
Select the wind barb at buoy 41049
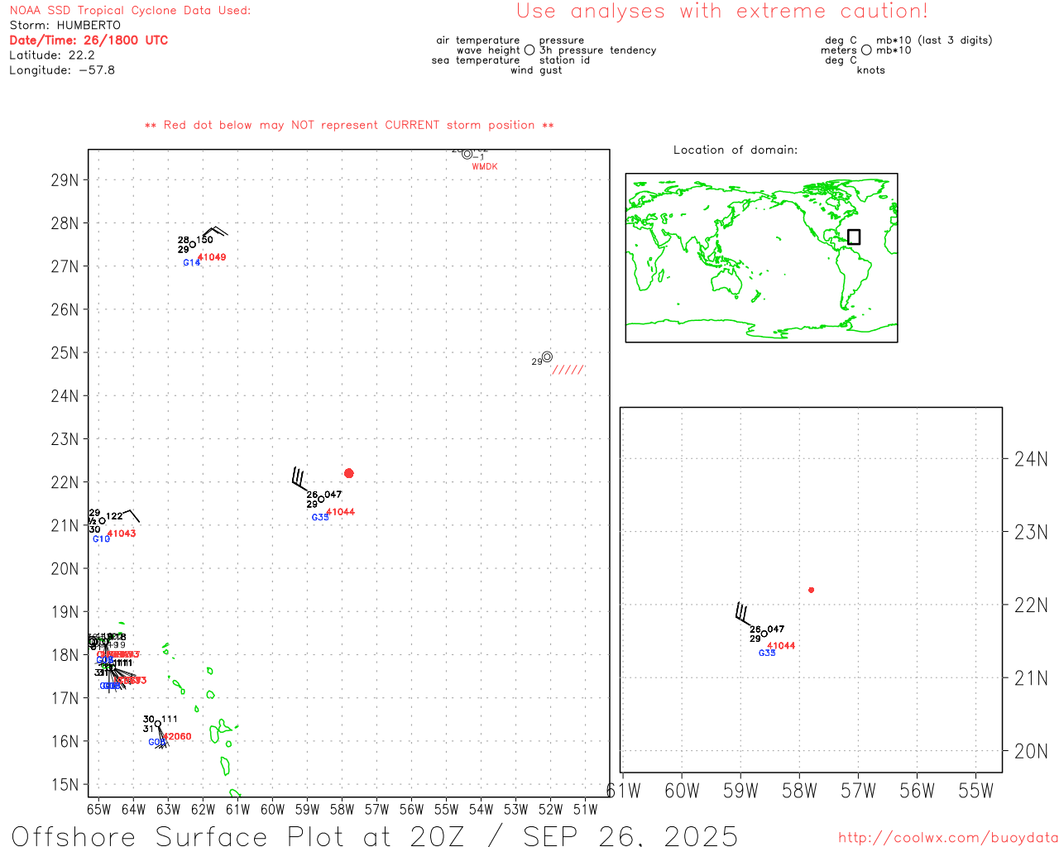tap(212, 233)
